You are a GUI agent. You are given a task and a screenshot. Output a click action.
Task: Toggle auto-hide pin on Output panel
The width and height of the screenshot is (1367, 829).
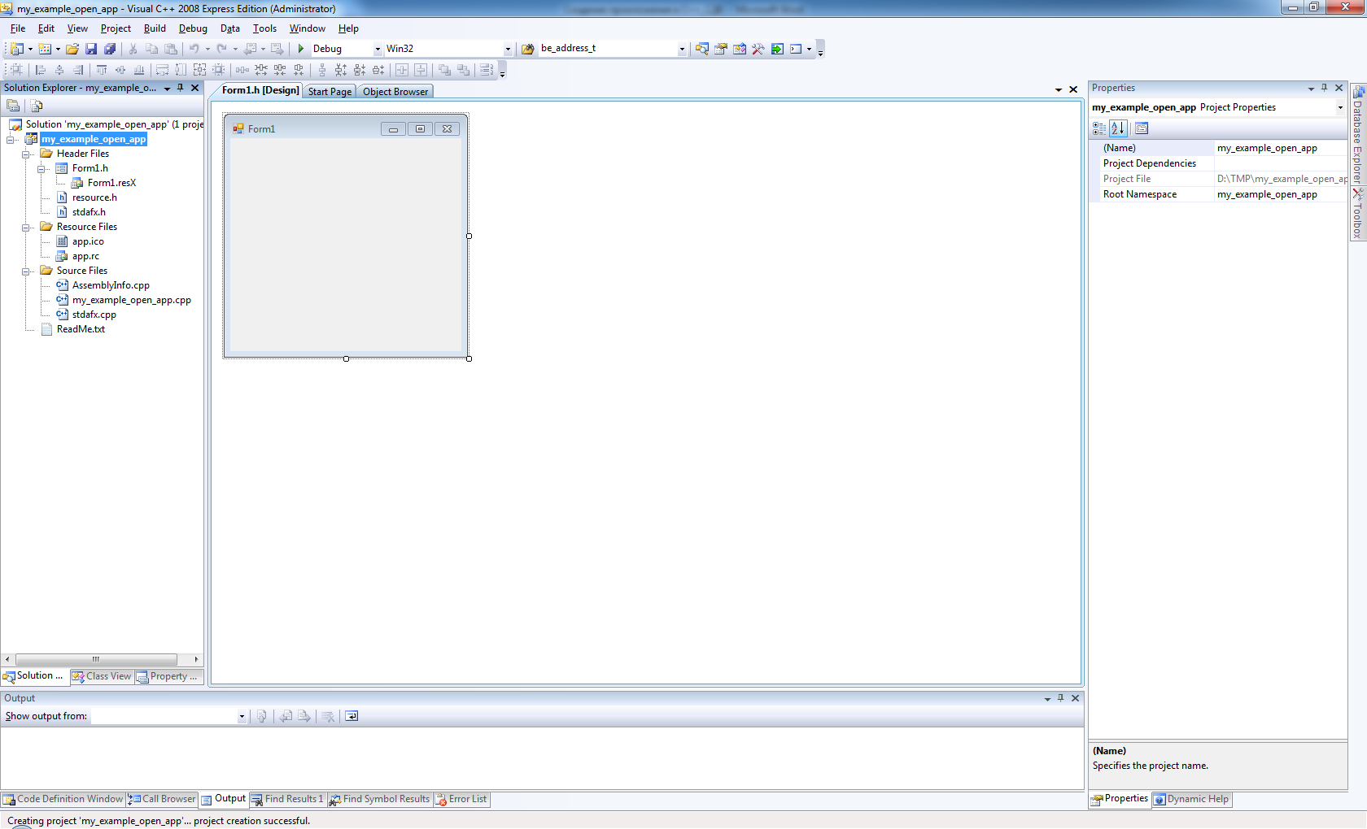coord(1061,698)
